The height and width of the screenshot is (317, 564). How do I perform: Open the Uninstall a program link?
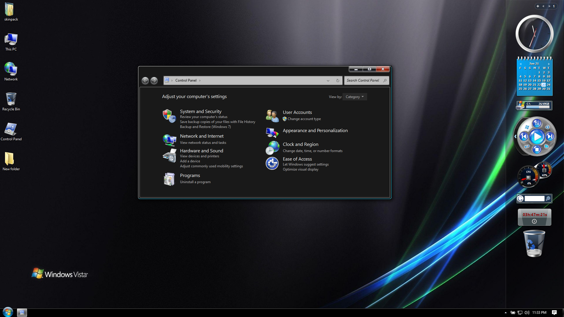[195, 182]
